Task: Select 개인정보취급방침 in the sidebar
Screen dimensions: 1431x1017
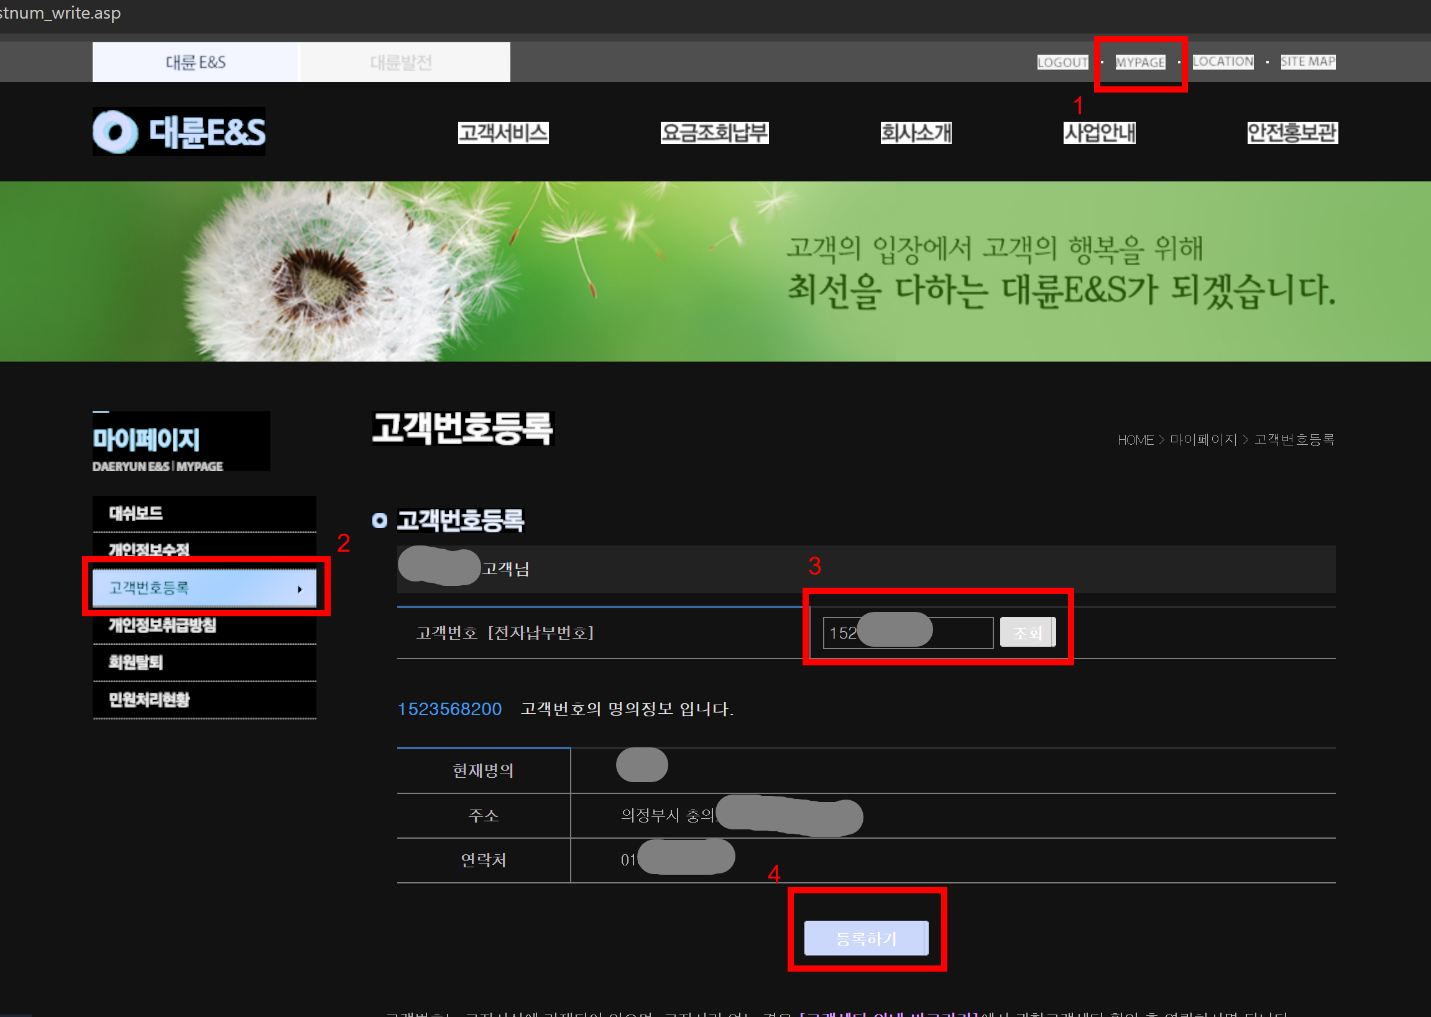Action: pos(162,625)
